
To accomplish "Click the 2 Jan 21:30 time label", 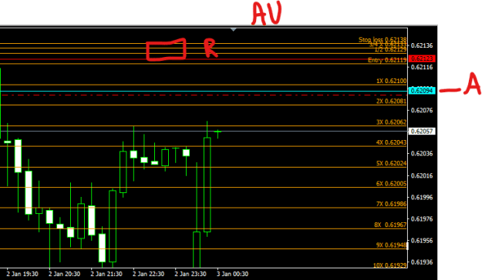I will (x=106, y=274).
